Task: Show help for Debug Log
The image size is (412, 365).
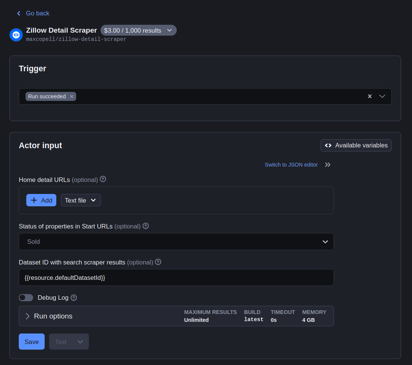Action: (x=74, y=298)
